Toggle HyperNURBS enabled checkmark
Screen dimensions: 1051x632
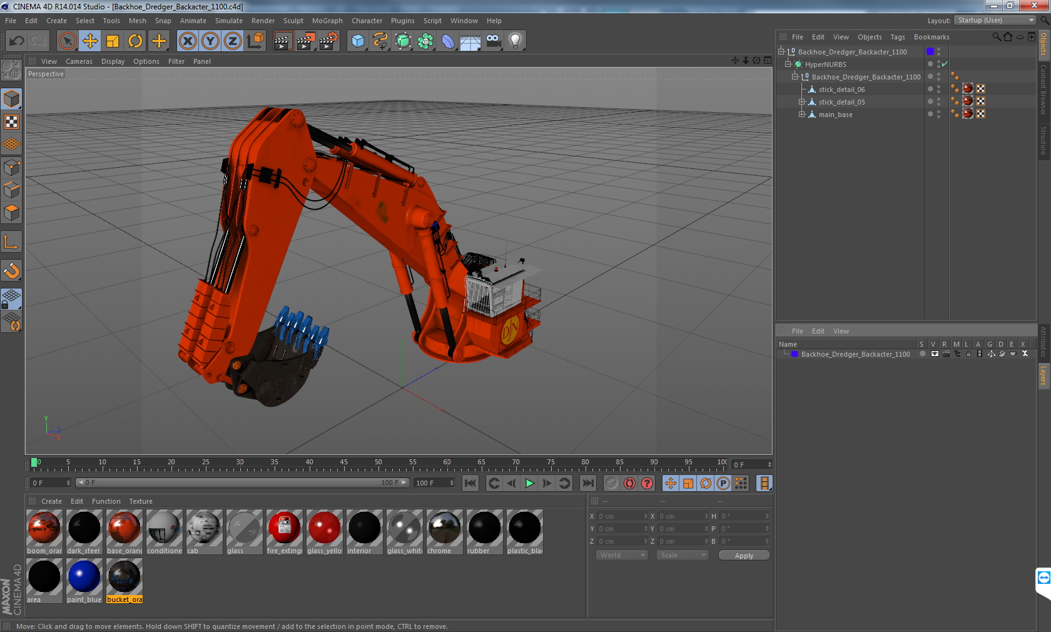tap(945, 64)
